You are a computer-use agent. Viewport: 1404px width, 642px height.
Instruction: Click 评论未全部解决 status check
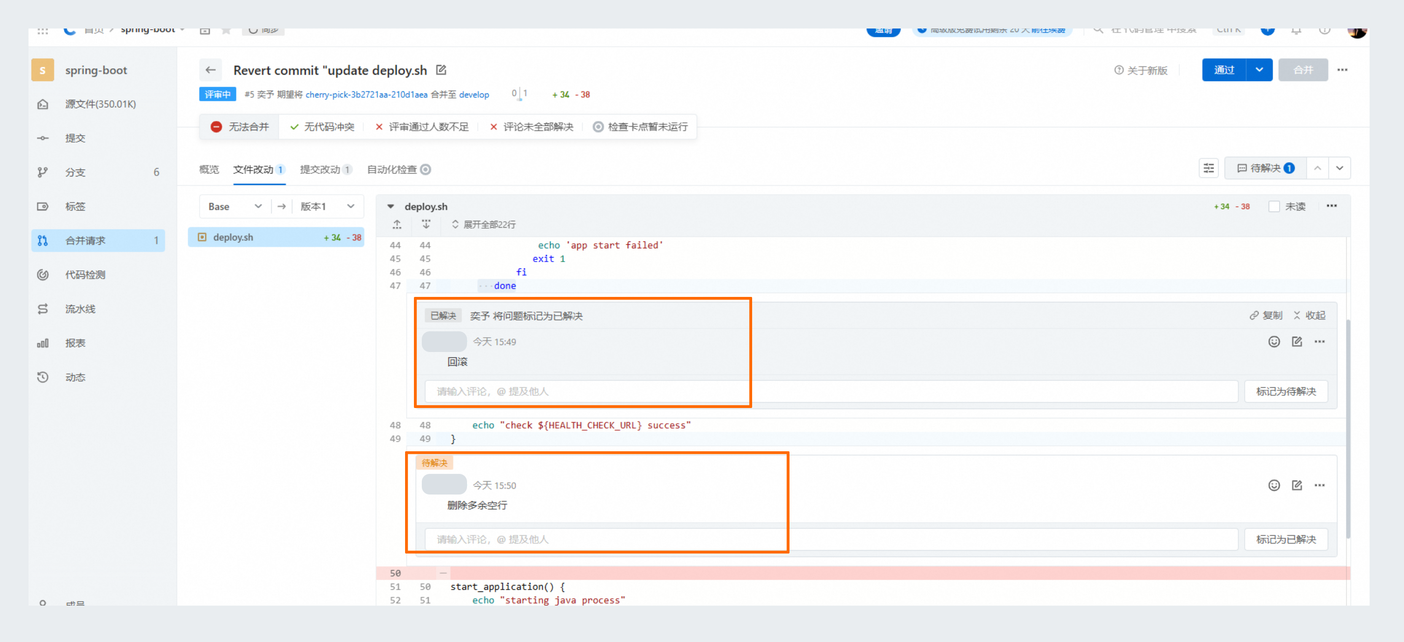531,126
